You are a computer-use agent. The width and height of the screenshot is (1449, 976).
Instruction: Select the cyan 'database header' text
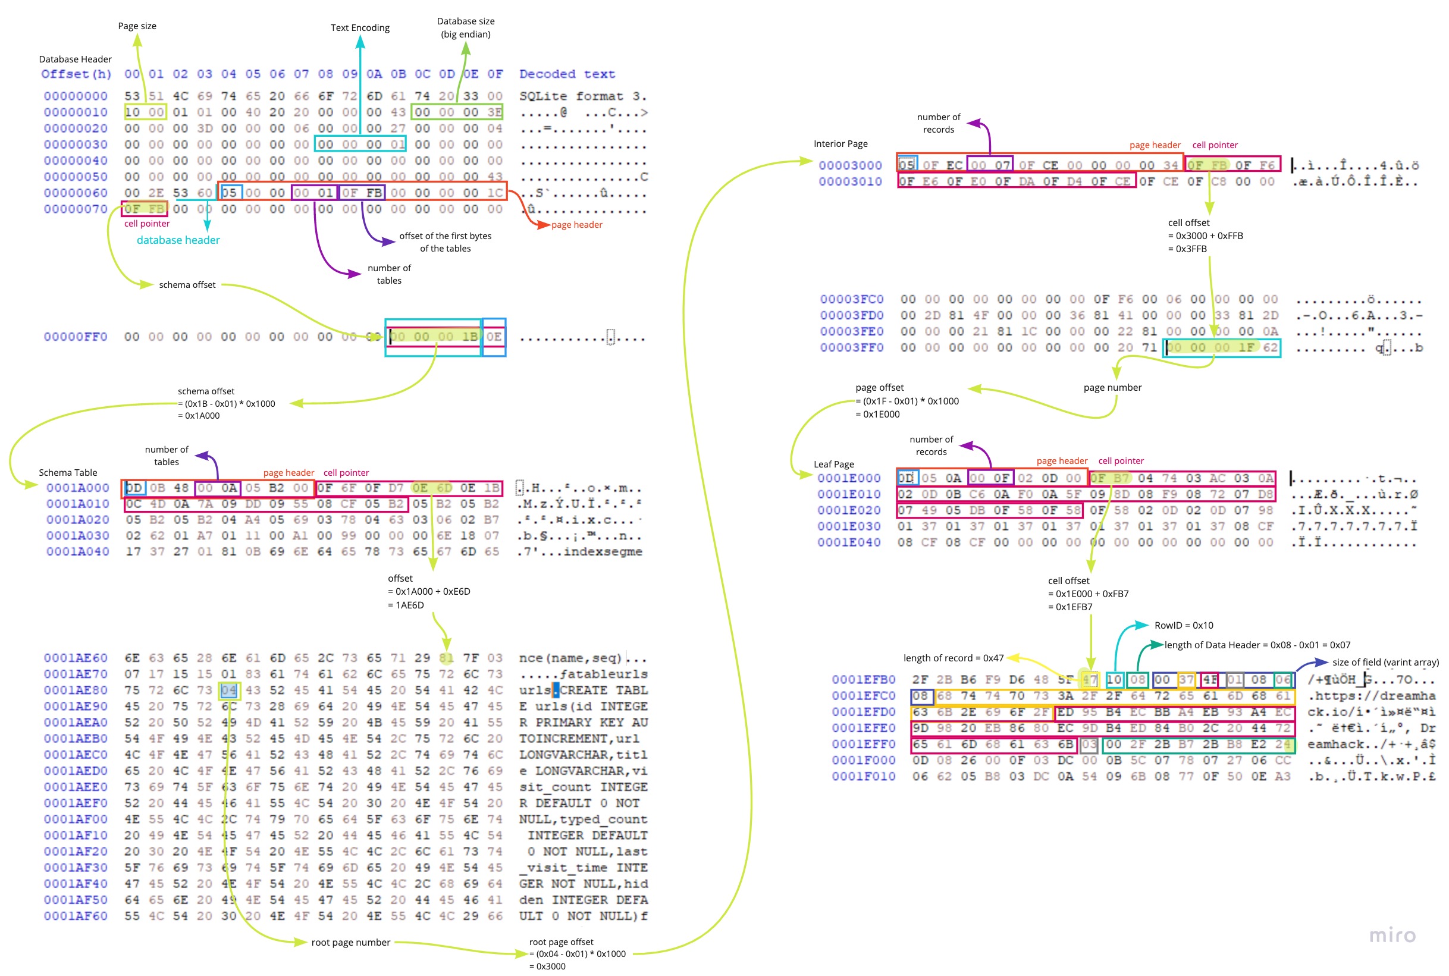pos(178,240)
